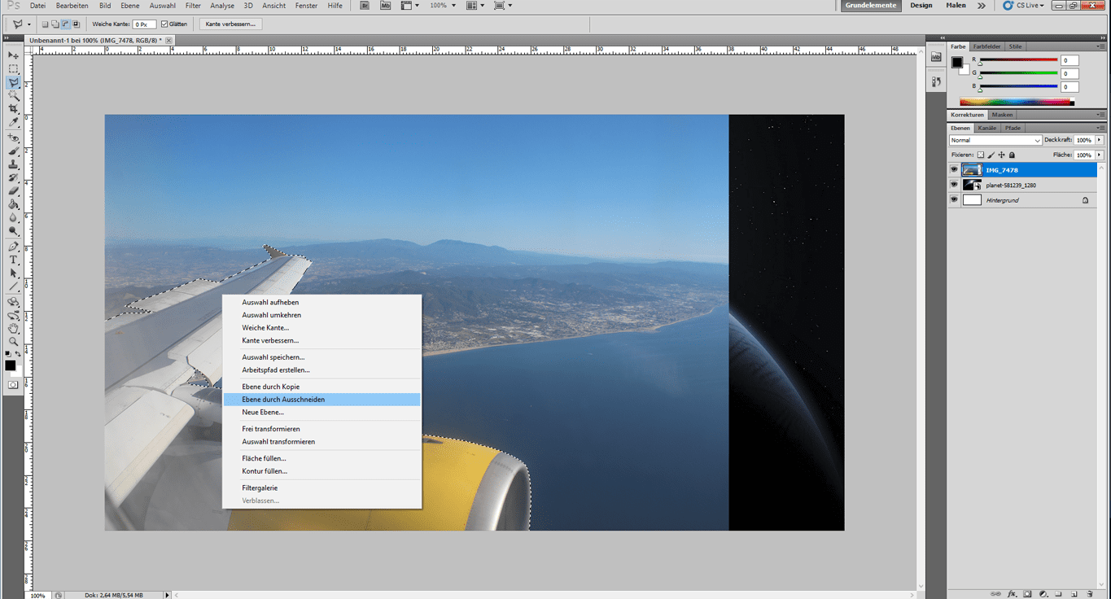Open the Normal blend mode dropdown
Image resolution: width=1111 pixels, height=599 pixels.
[995, 141]
